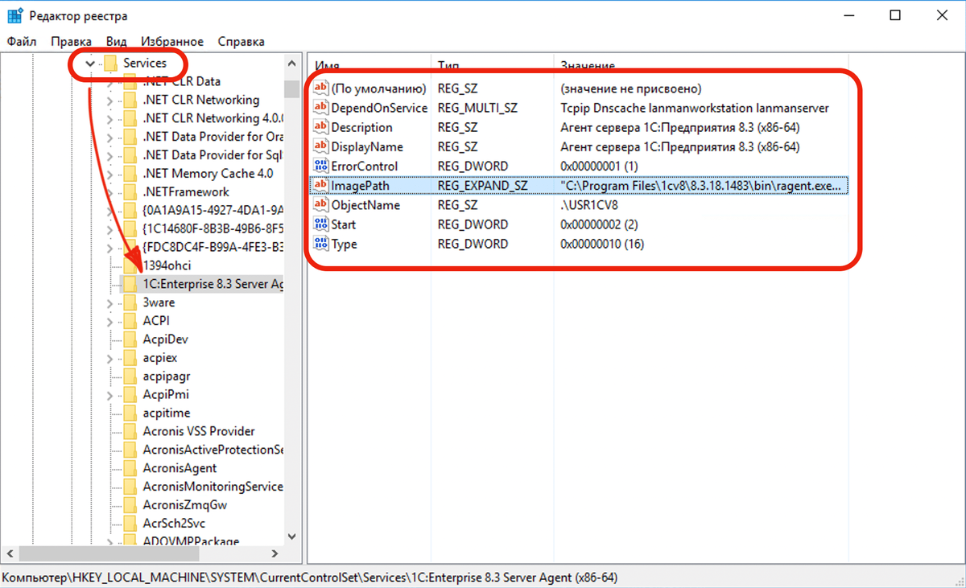966x588 pixels.
Task: Click the Registry Editor title bar icon
Action: click(x=14, y=14)
